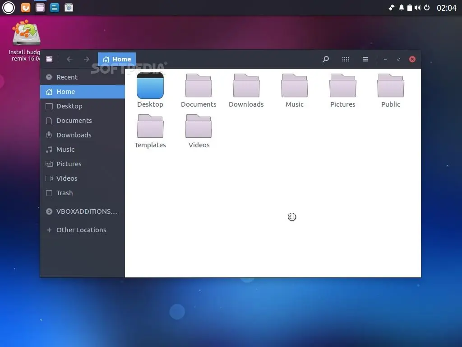Launch Firefox from the top panel

26,7
